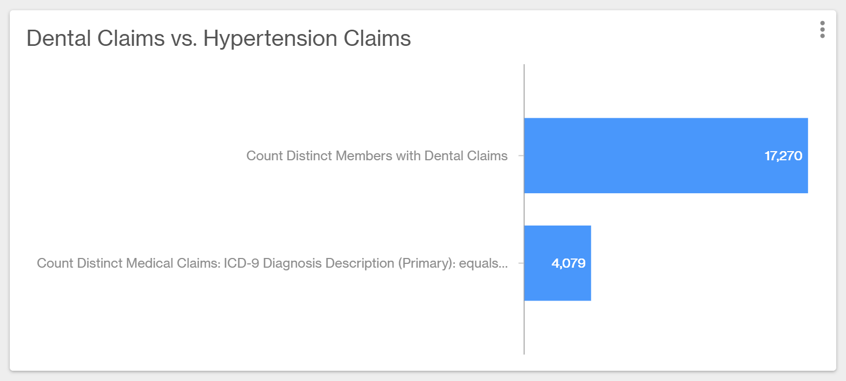Image resolution: width=846 pixels, height=381 pixels.
Task: Click the chart title Dental Claims vs. Hypertension Claims
Action: (219, 39)
